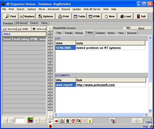Click the printer icon in record toolbar

pos(62,121)
